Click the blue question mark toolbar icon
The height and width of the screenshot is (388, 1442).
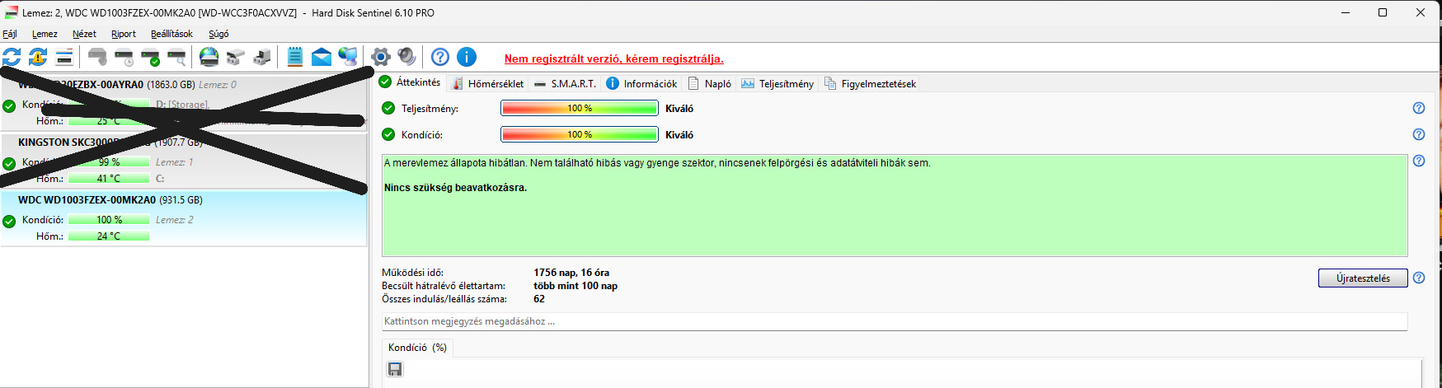(x=440, y=57)
